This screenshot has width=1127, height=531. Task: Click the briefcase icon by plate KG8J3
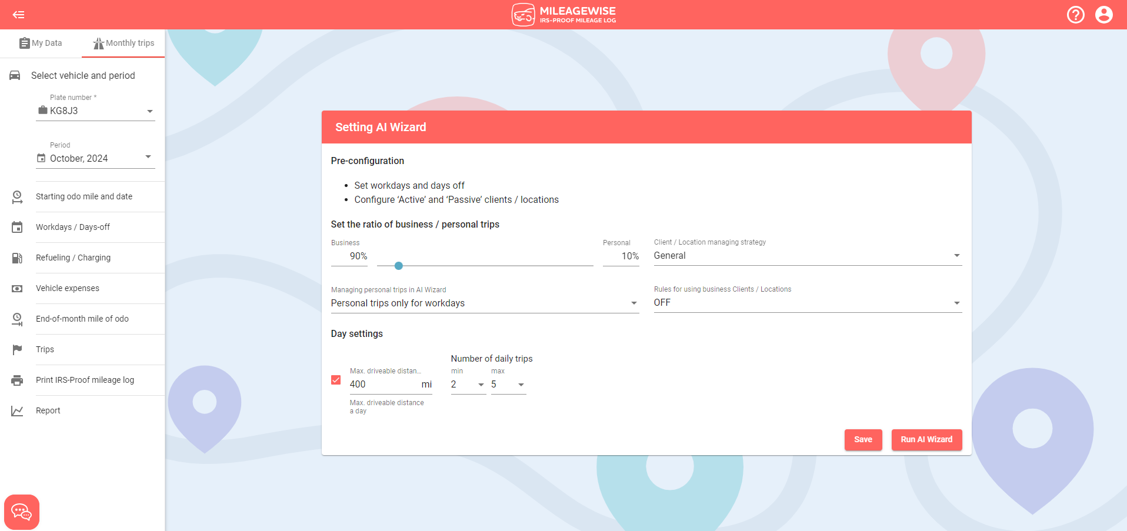(42, 110)
